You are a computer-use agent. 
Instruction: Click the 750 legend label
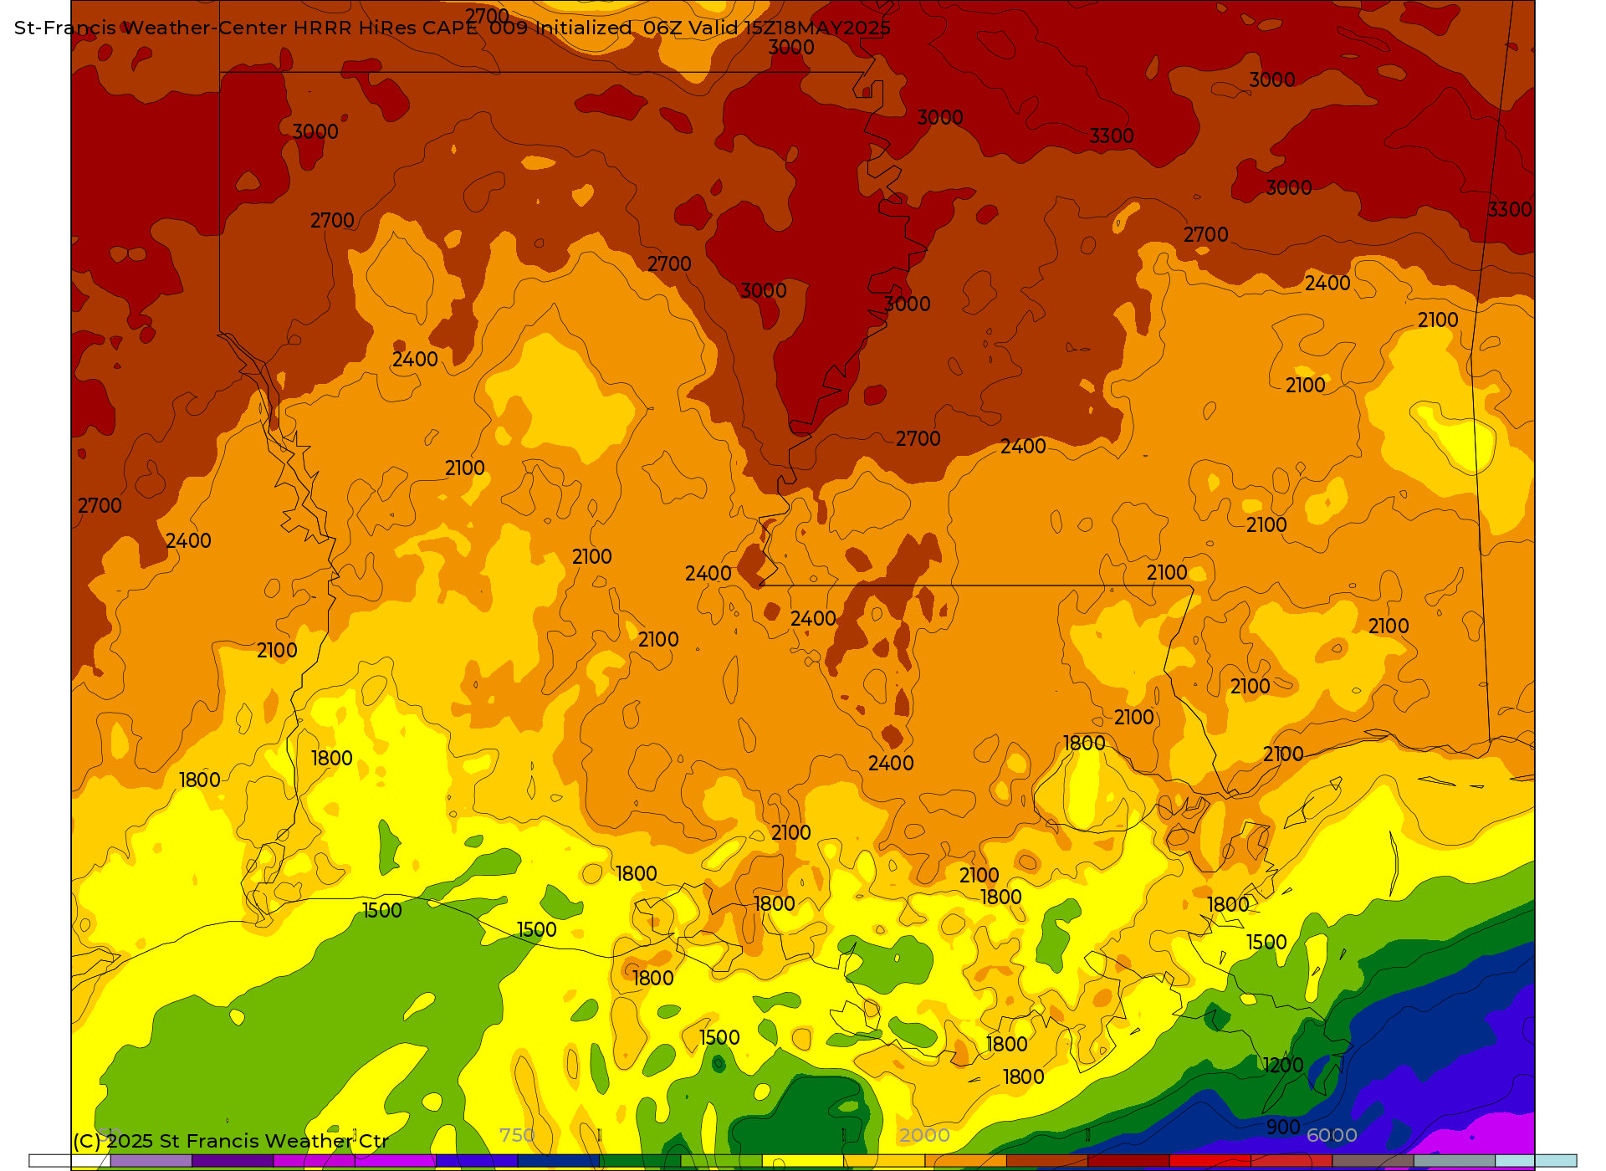point(517,1135)
